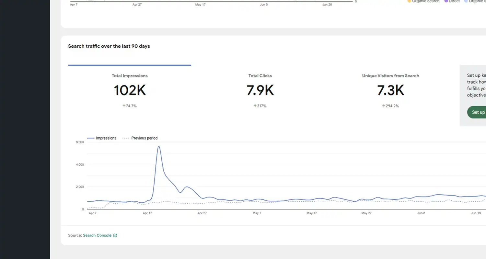
Task: Switch to Unique Visitors from Search card
Action: pos(390,90)
